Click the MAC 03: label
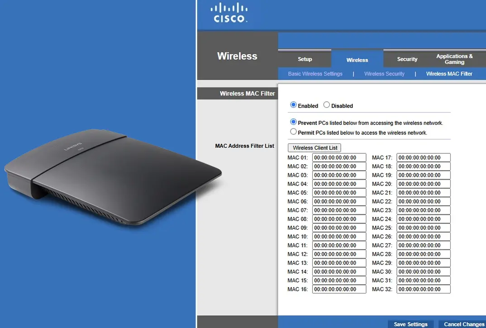The height and width of the screenshot is (328, 486). pyautogui.click(x=298, y=175)
